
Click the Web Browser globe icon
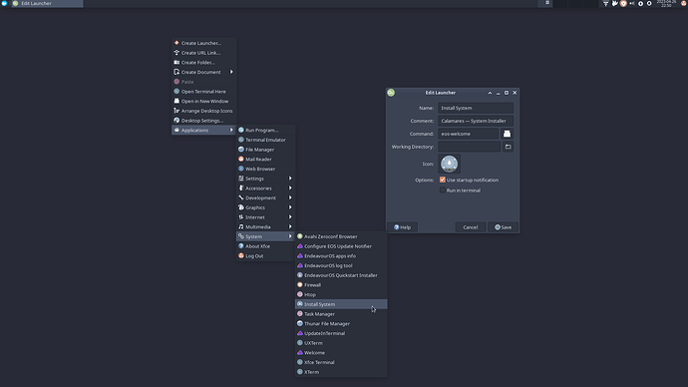[x=241, y=169]
